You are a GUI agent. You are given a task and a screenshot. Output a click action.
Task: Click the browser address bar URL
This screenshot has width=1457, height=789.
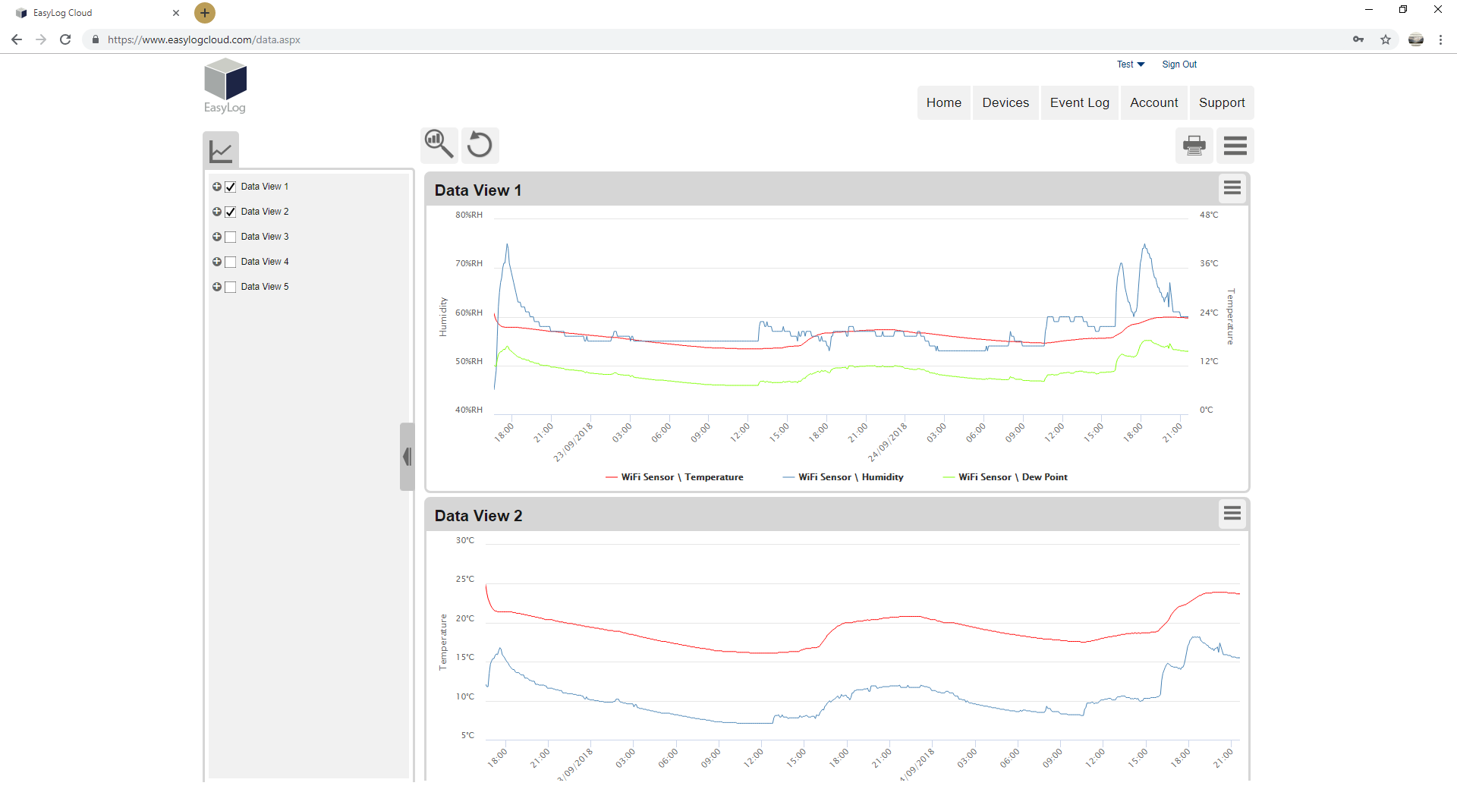[x=204, y=39]
